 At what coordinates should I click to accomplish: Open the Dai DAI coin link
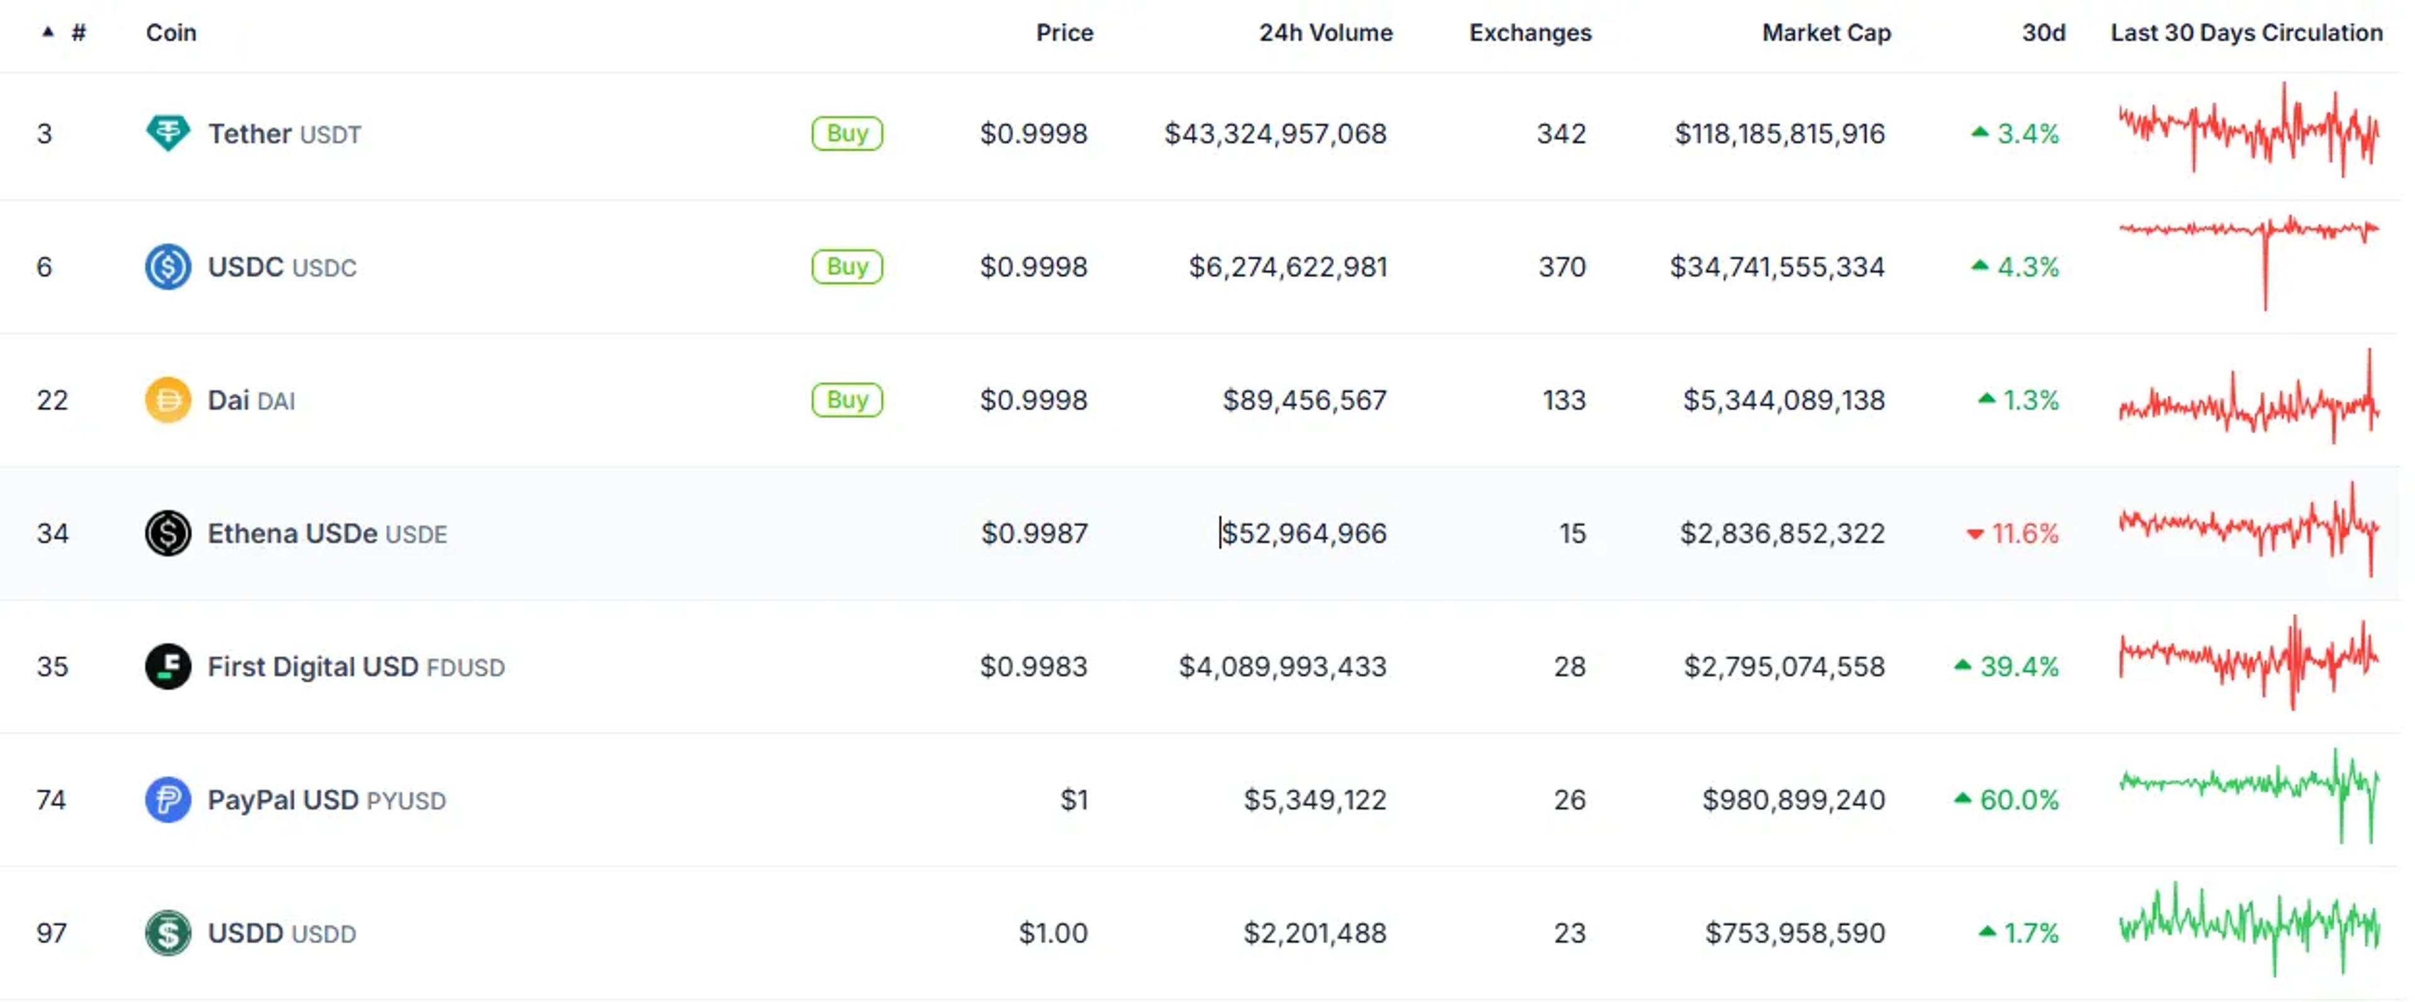tap(252, 400)
